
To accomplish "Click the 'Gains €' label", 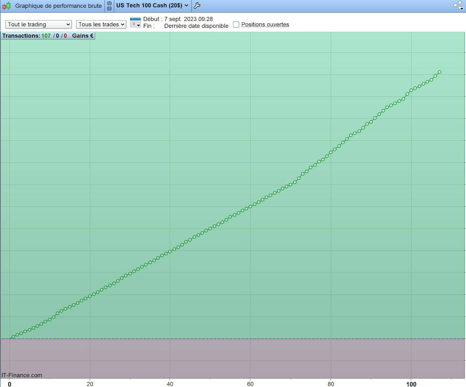I will (x=83, y=36).
